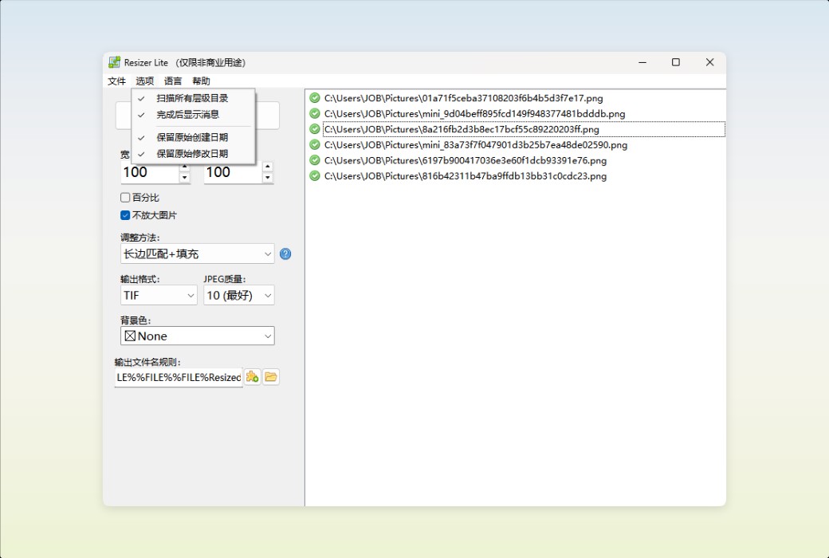Image resolution: width=829 pixels, height=558 pixels.
Task: Open the 语言 menu
Action: click(x=173, y=81)
